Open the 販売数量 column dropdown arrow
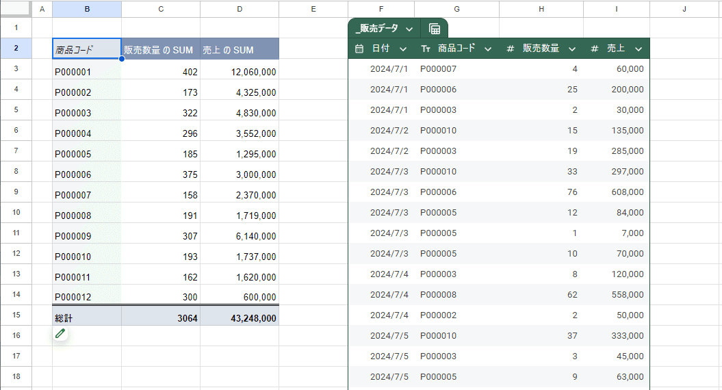 572,49
